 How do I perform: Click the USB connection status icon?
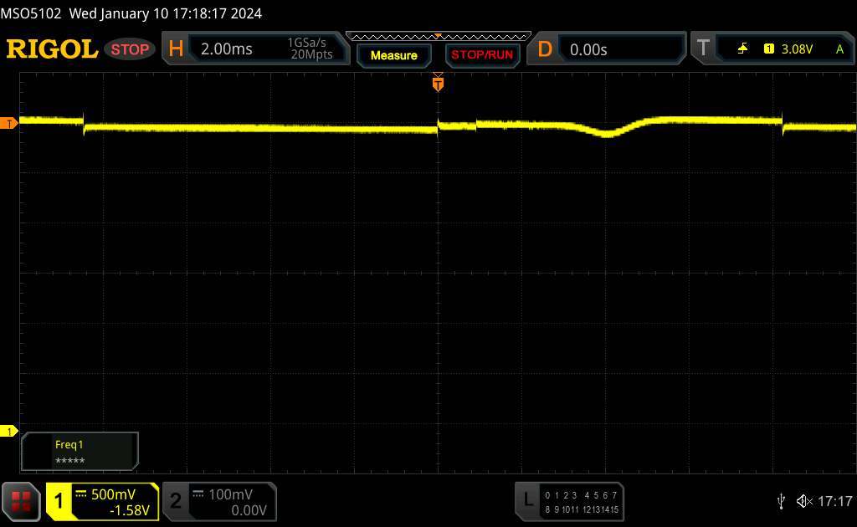pyautogui.click(x=781, y=500)
